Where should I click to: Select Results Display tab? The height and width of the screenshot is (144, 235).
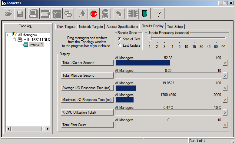[x=153, y=26]
